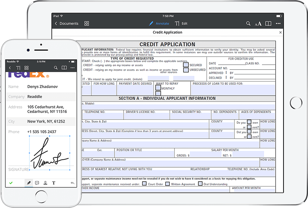Select the bold T text tool on iPhone
The image size is (308, 208).
tap(54, 183)
